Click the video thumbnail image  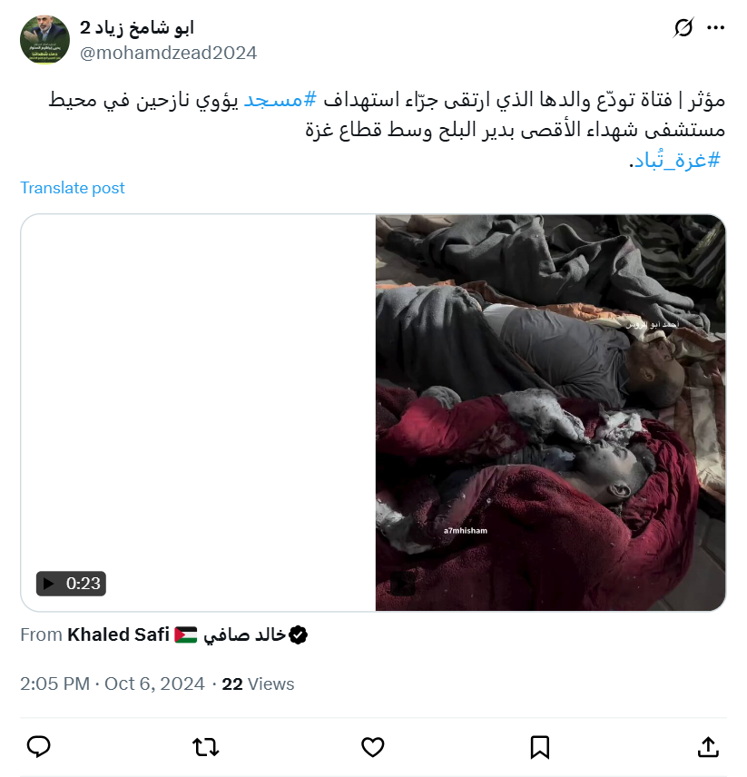pyautogui.click(x=550, y=412)
